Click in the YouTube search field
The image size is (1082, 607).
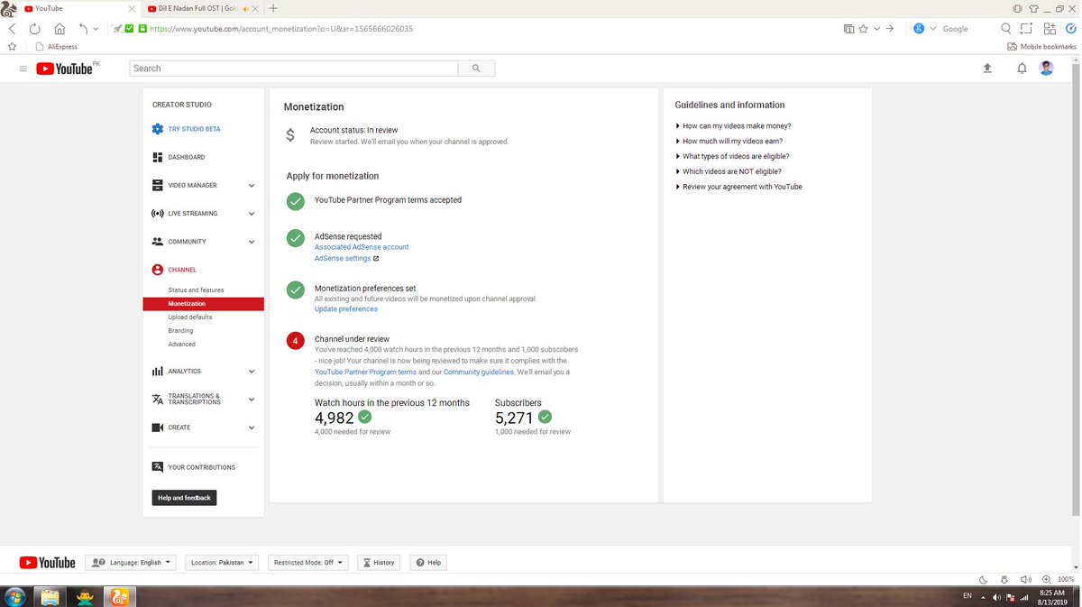(294, 69)
